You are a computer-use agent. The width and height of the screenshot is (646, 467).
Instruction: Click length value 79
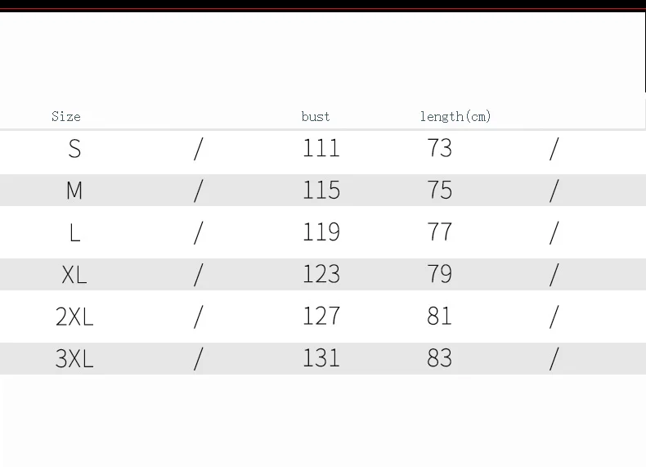click(x=440, y=274)
